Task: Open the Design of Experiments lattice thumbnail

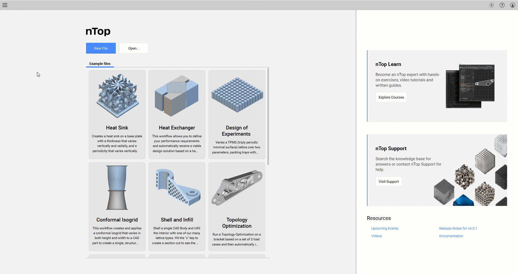Action: pyautogui.click(x=237, y=94)
